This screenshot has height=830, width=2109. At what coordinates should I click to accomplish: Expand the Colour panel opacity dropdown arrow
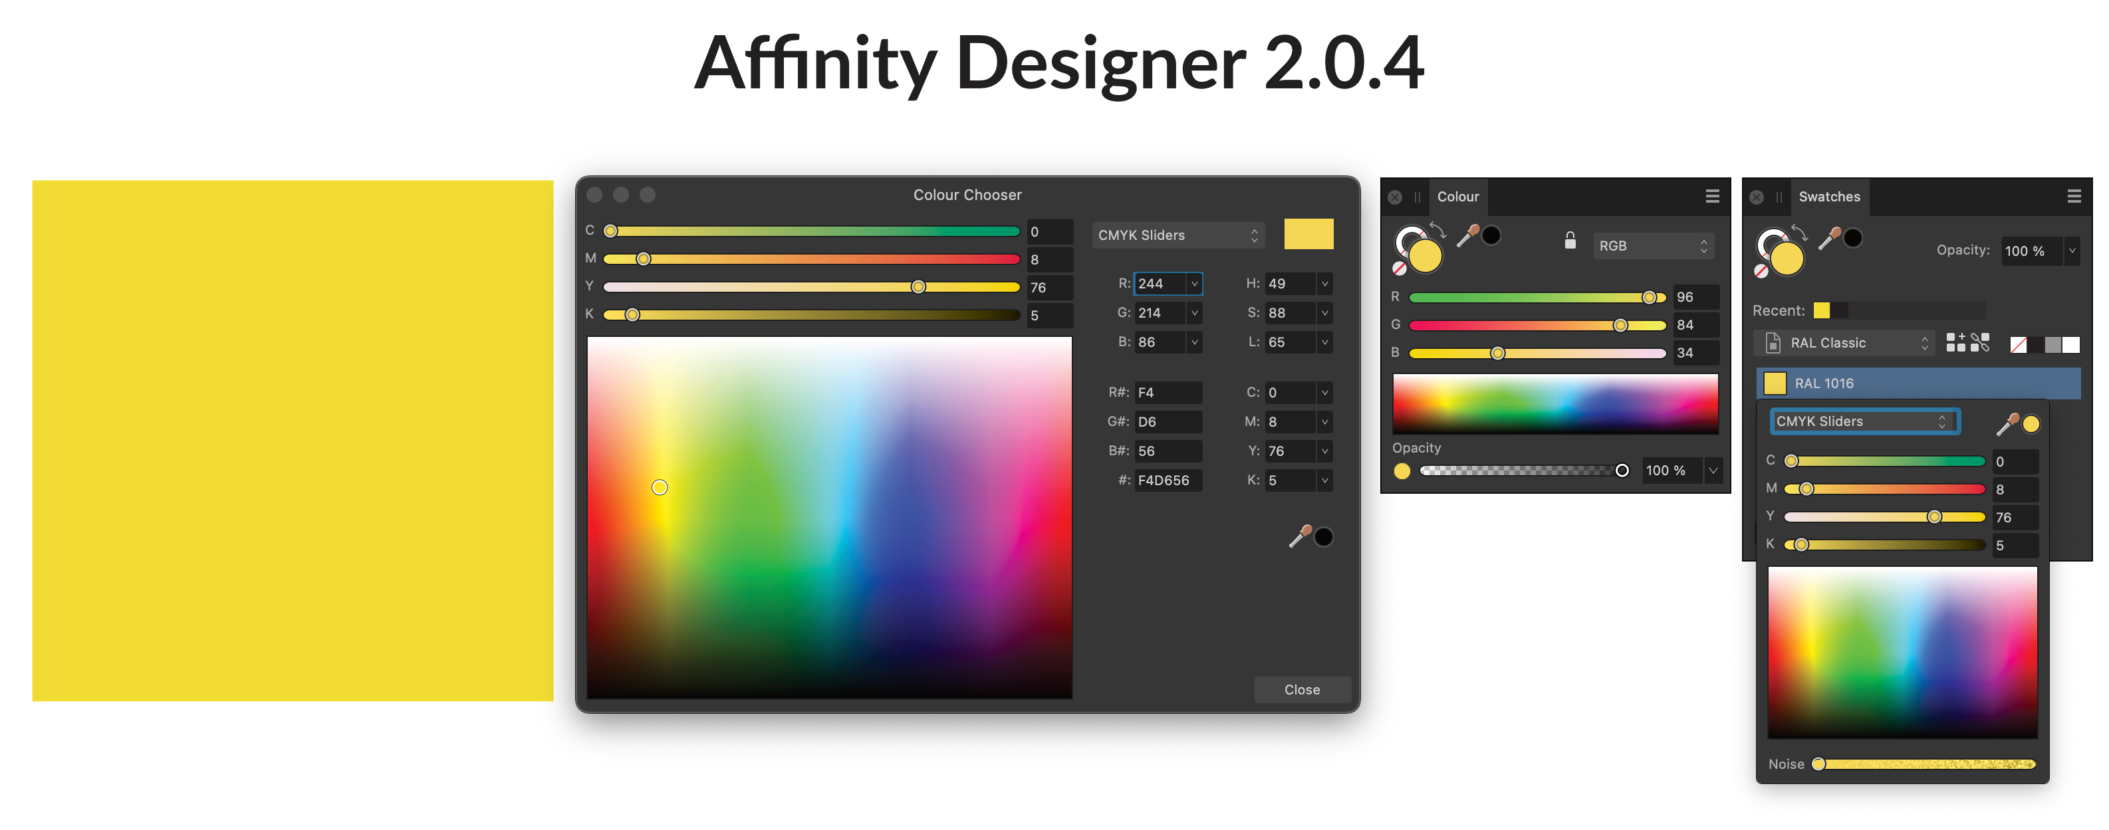[x=1713, y=470]
